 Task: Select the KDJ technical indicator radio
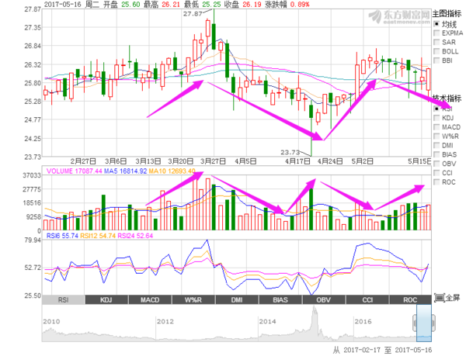436,118
